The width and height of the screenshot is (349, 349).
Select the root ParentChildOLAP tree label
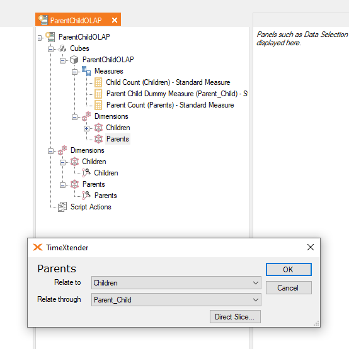click(x=84, y=37)
